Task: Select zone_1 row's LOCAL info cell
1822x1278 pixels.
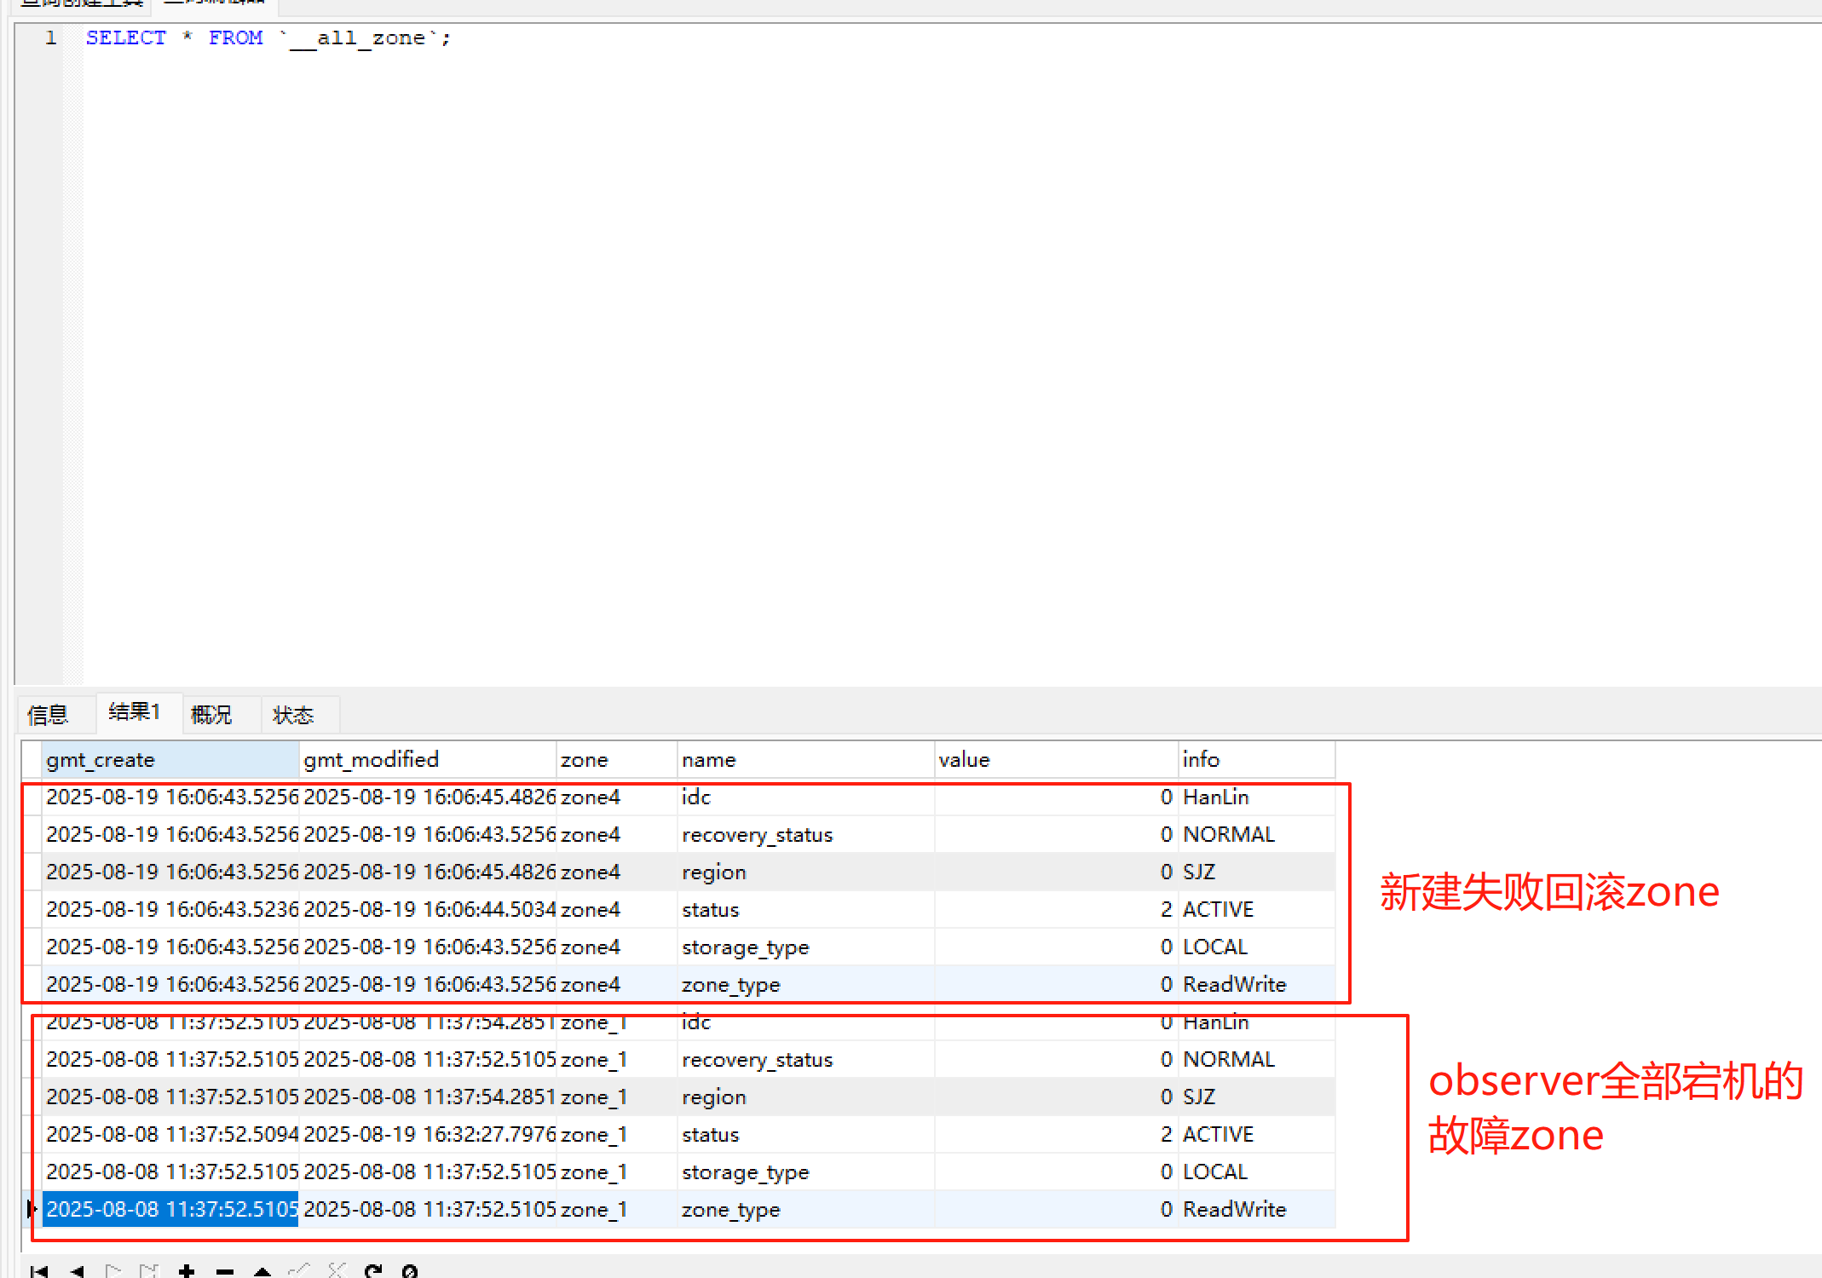Action: 1257,1171
